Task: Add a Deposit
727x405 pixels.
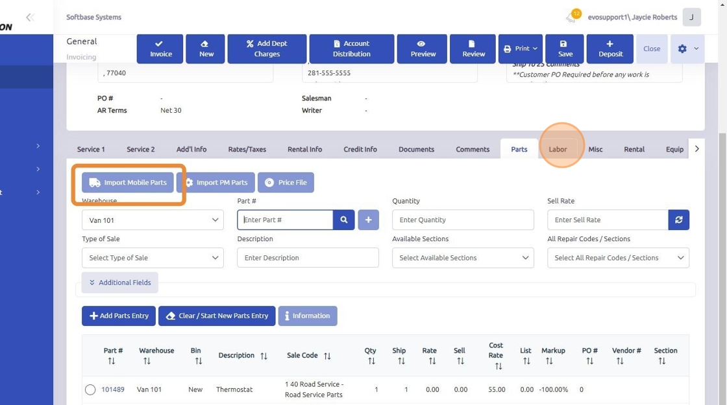Action: pyautogui.click(x=610, y=49)
